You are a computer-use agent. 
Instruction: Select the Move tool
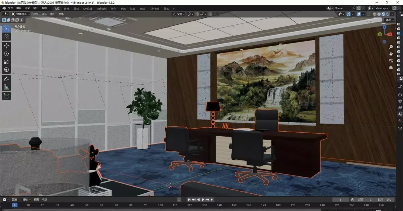click(6, 46)
